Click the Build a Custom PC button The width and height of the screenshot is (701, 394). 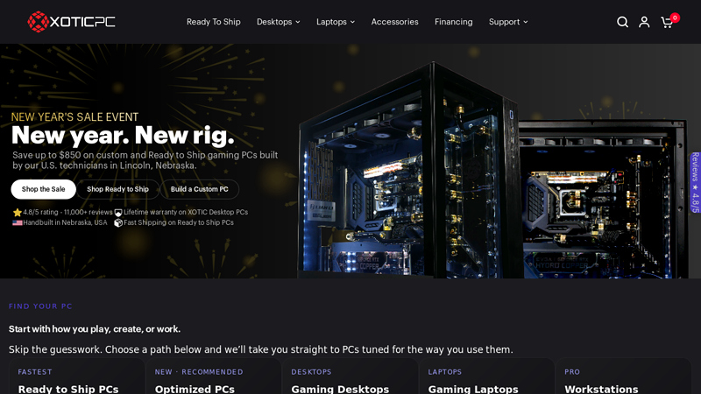[200, 189]
